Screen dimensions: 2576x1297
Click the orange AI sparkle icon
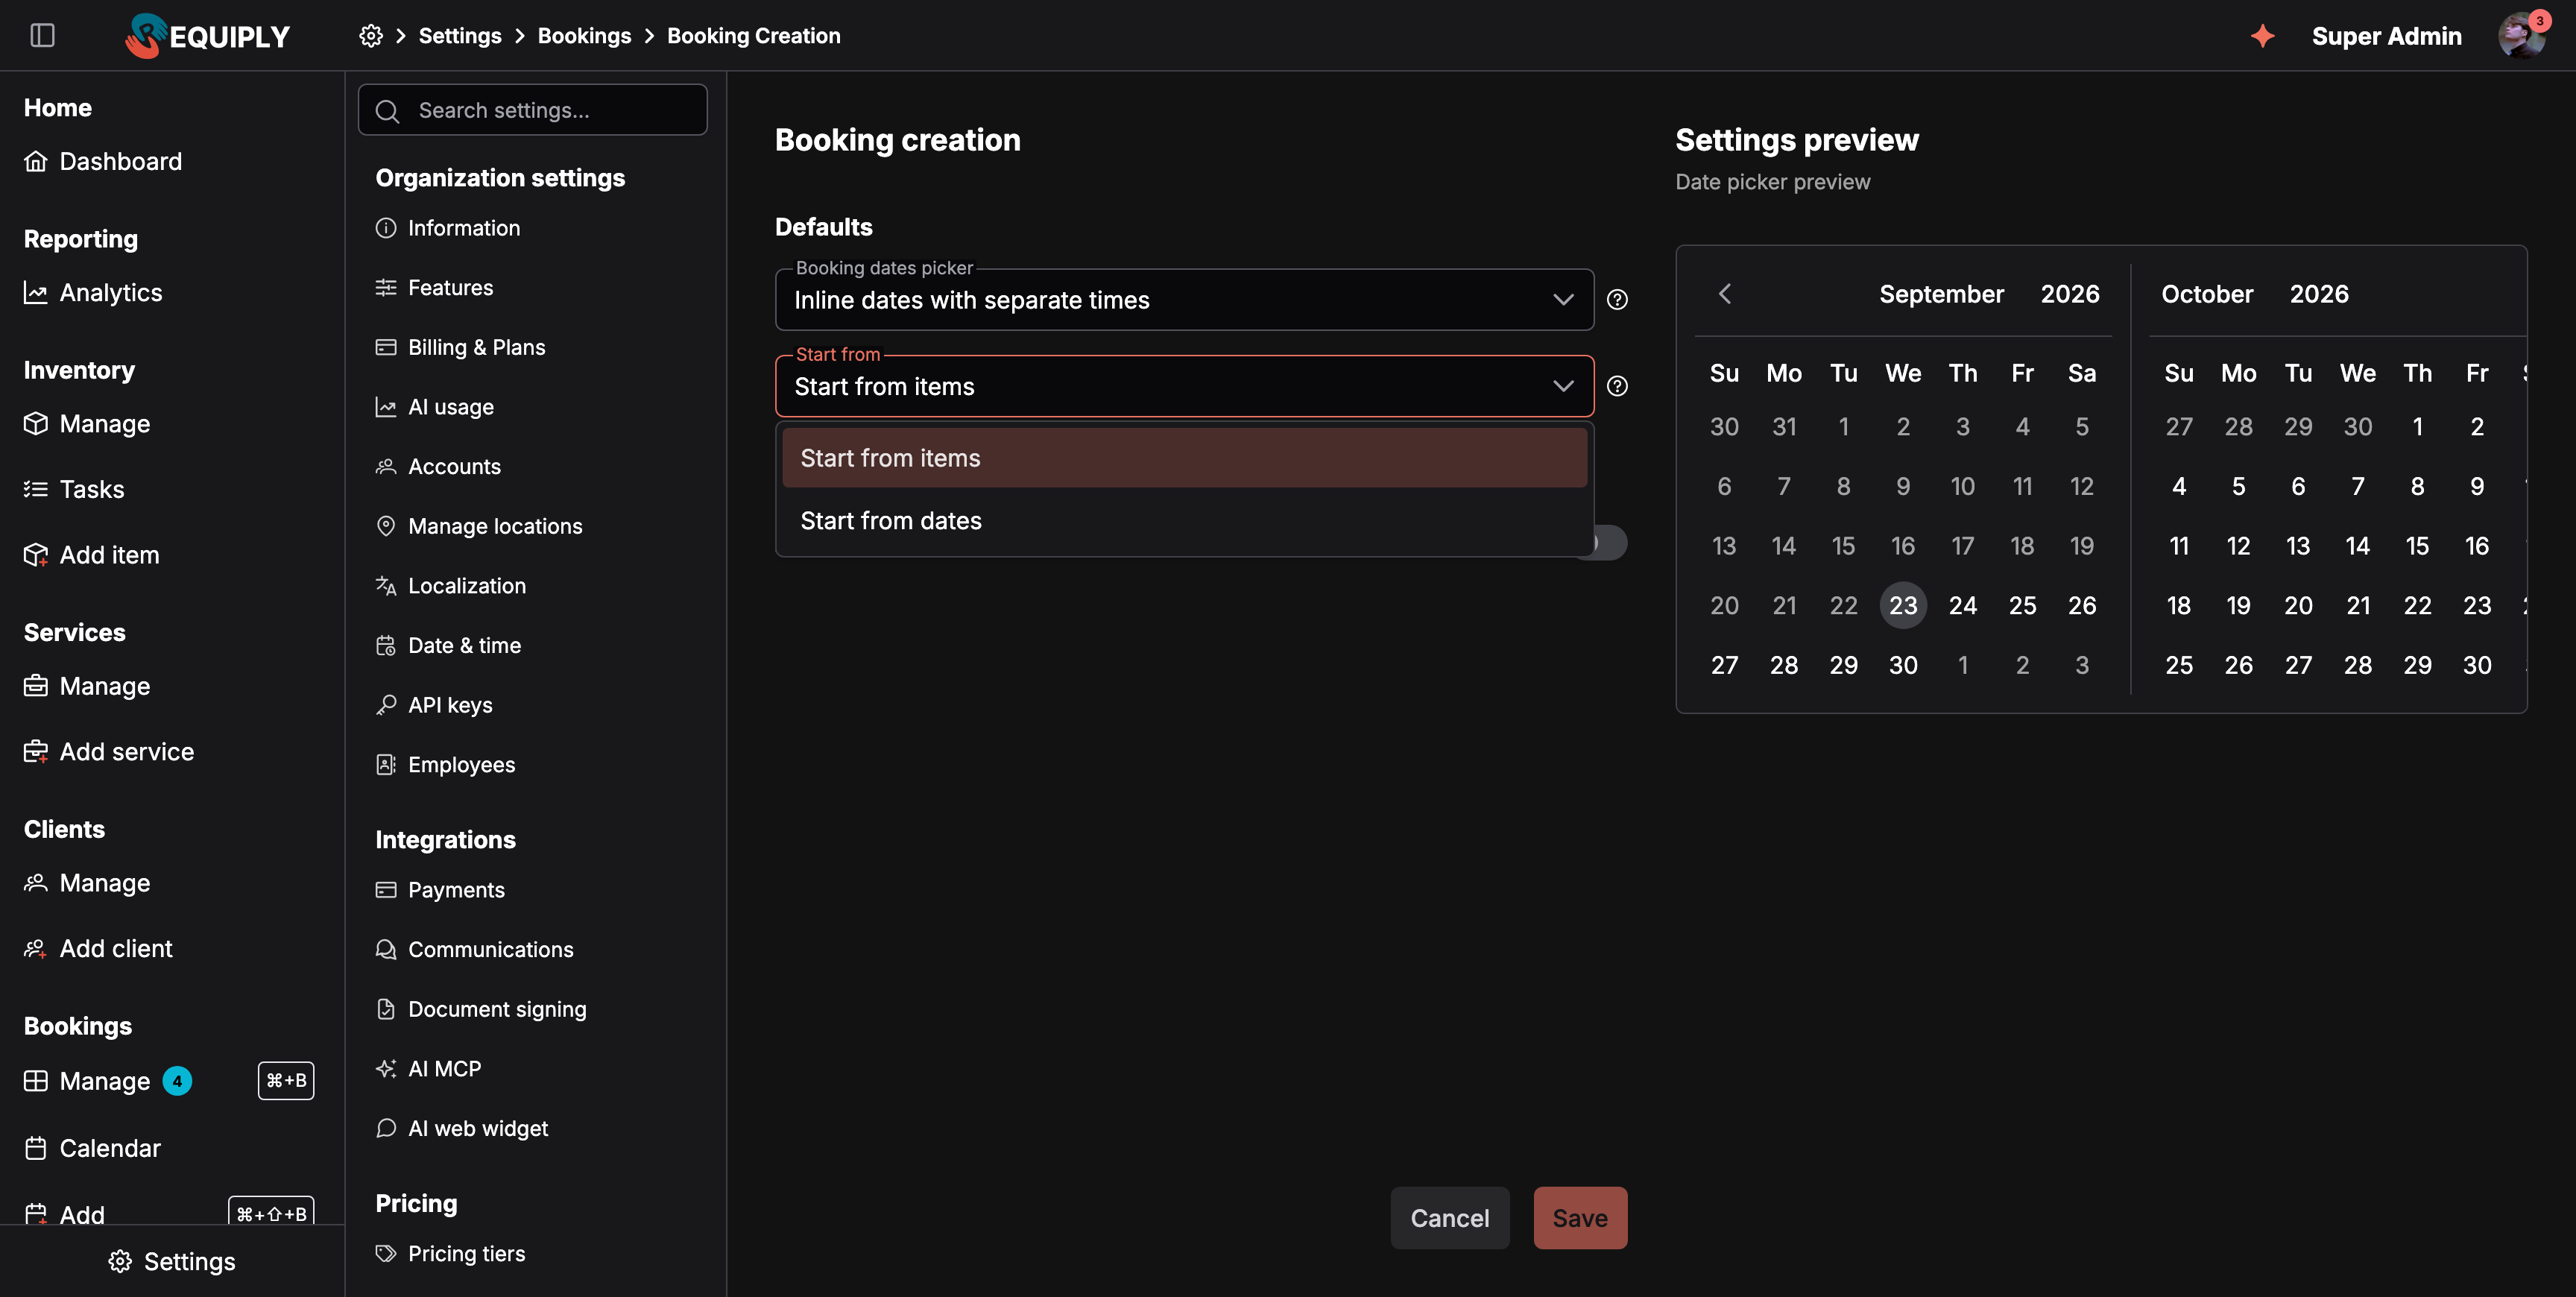point(2262,36)
